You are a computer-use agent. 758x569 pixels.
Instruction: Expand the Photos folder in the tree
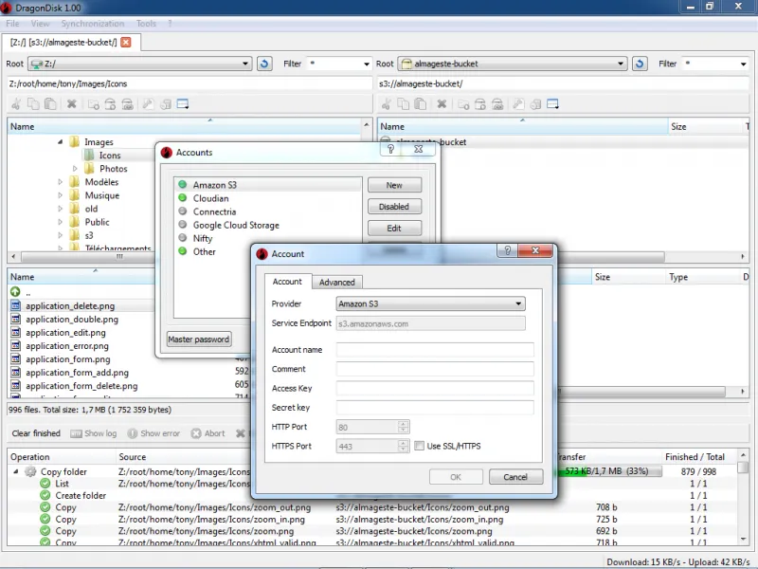coord(75,169)
